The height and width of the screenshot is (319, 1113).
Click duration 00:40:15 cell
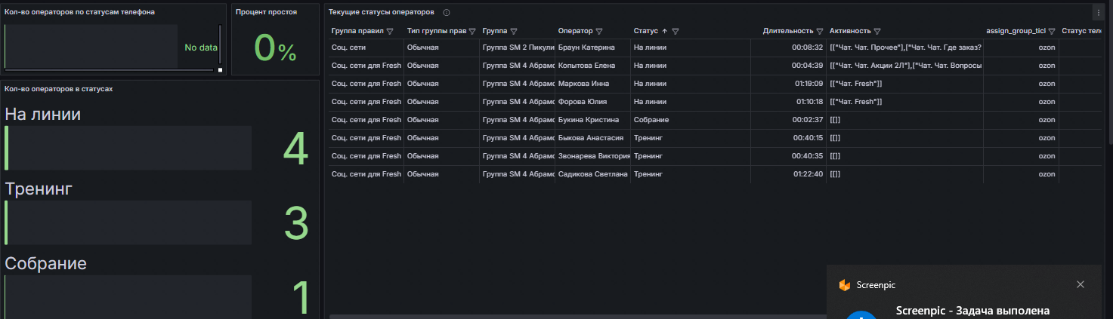click(789, 138)
